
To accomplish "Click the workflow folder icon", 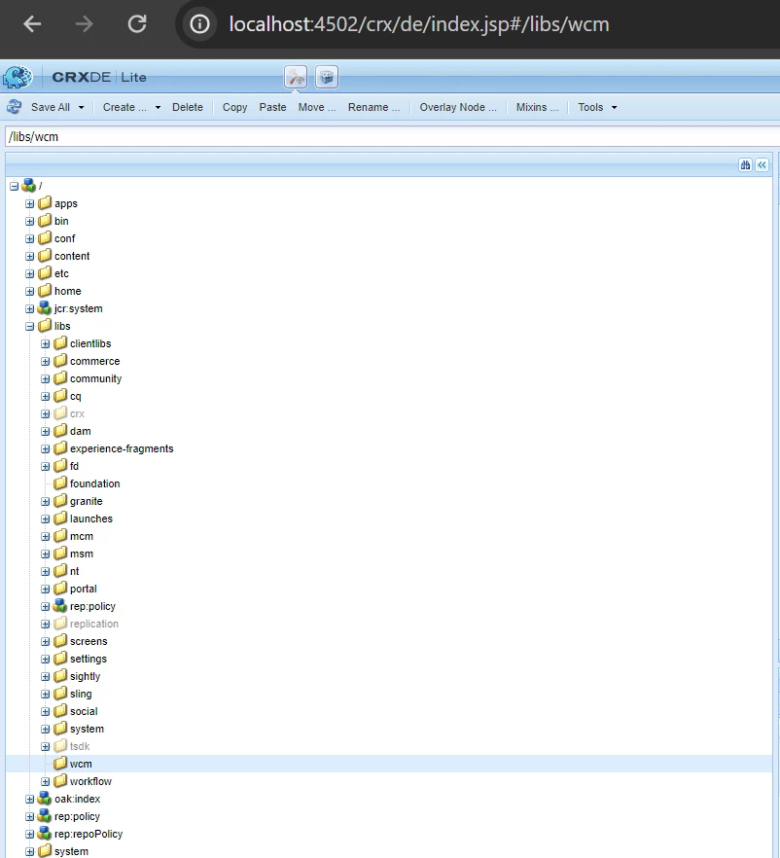I will point(59,781).
